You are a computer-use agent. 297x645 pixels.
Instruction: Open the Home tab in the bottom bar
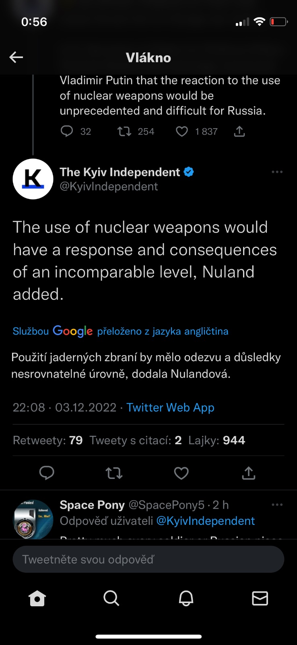click(x=37, y=599)
